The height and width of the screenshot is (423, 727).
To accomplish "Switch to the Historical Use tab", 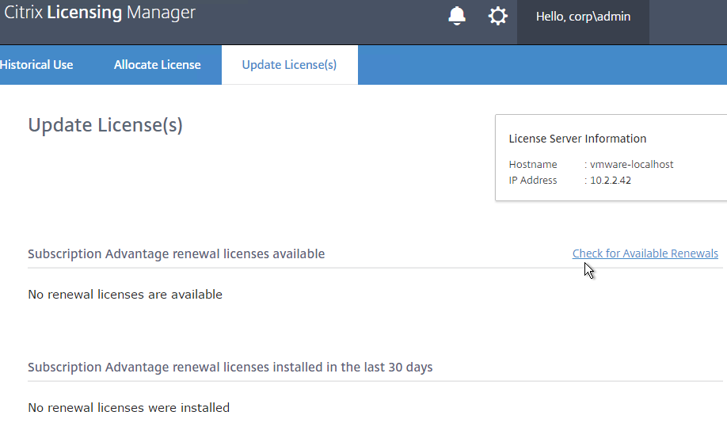I will coord(36,65).
